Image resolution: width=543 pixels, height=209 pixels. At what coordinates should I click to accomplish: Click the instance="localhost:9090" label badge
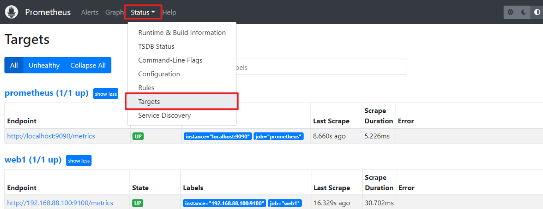(218, 136)
